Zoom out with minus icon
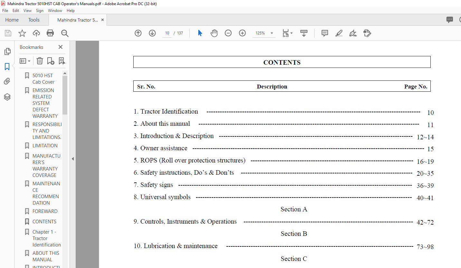Viewport: 461px width, 268px height. [228, 33]
